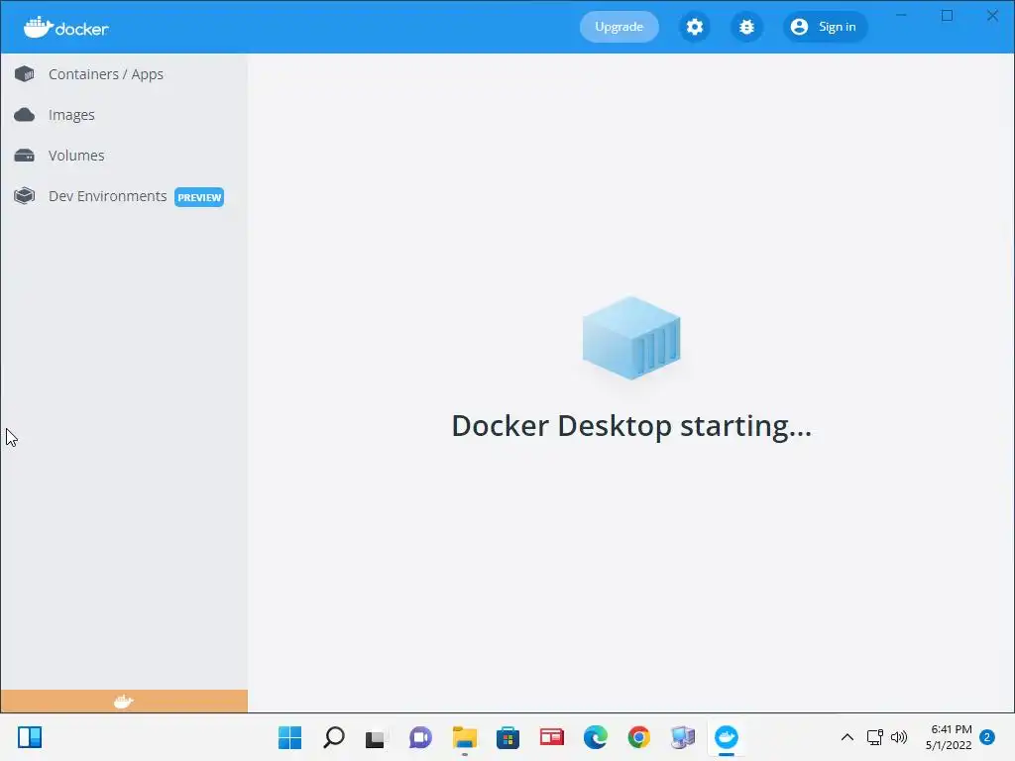
Task: Open Task View on taskbar
Action: coord(376,737)
